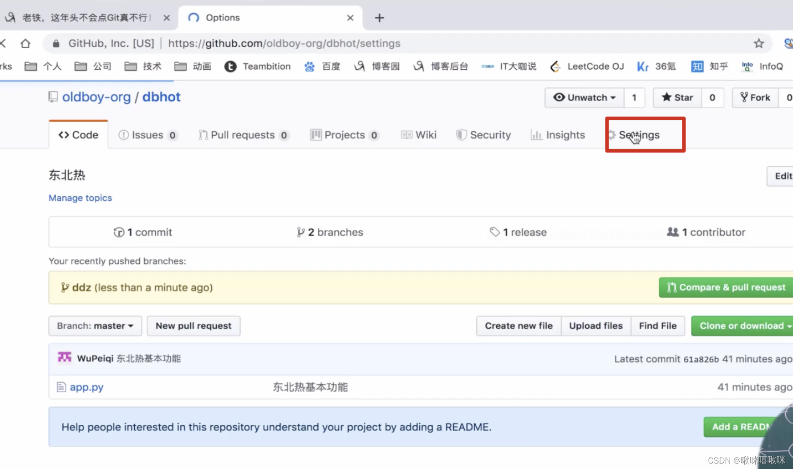Open a new browser tab
The image size is (793, 469).
pyautogui.click(x=379, y=18)
